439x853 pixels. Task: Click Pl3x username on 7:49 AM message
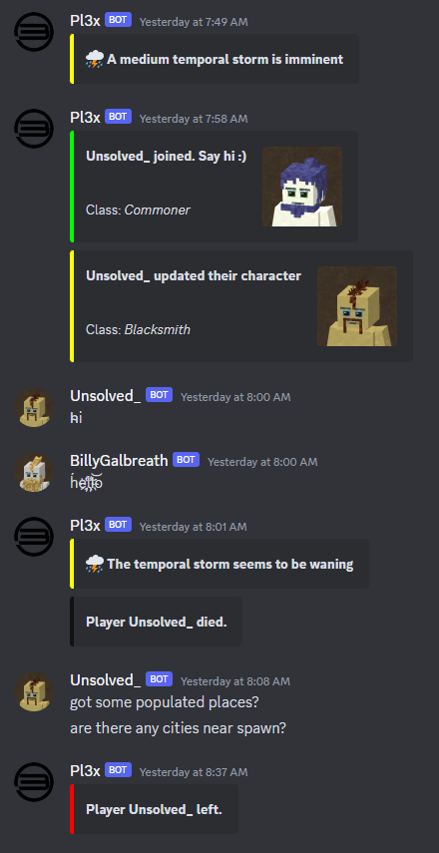tap(86, 21)
